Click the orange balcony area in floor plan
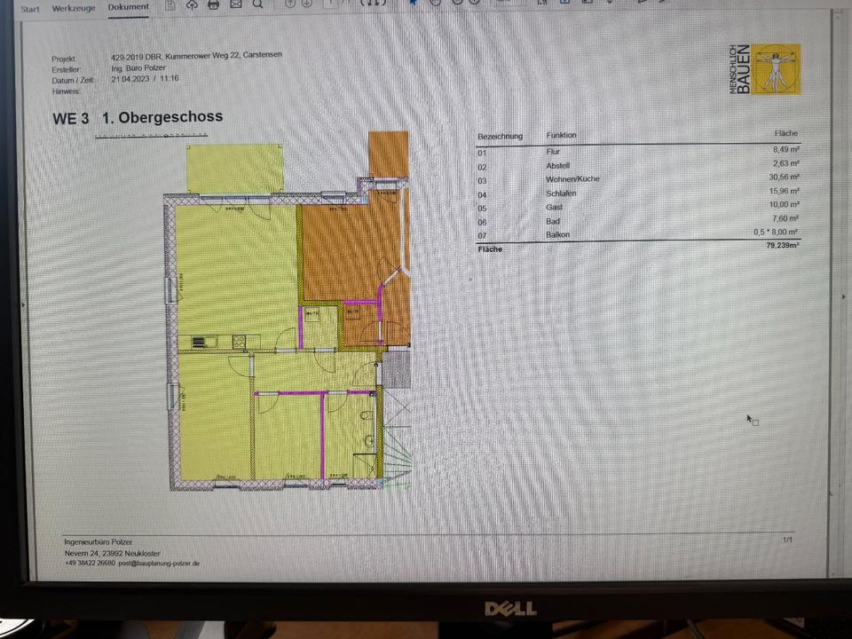This screenshot has width=852, height=639. [x=388, y=154]
